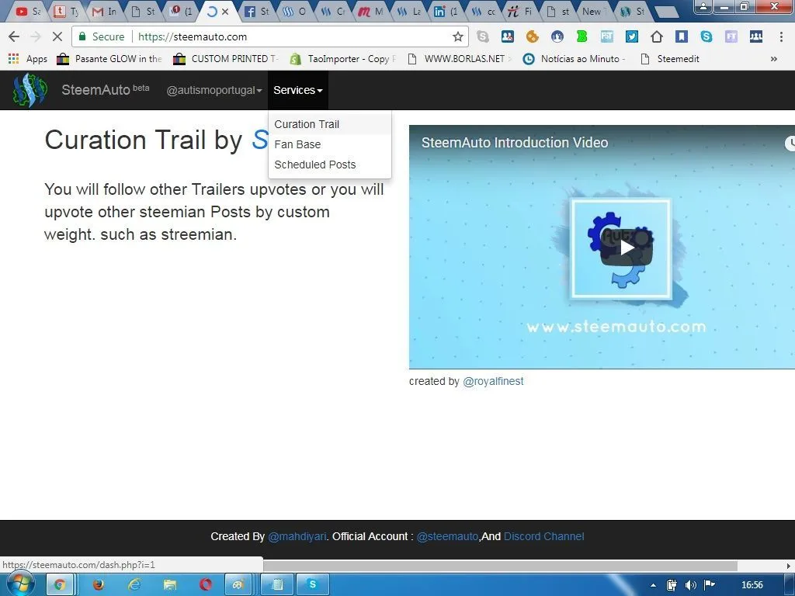This screenshot has height=596, width=795.
Task: Open the WWW.BORLAS.NET bookmark
Action: click(460, 59)
